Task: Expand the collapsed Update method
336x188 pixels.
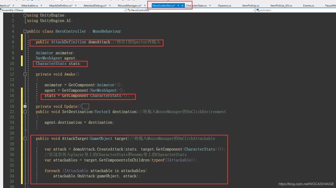Action: click(25, 106)
